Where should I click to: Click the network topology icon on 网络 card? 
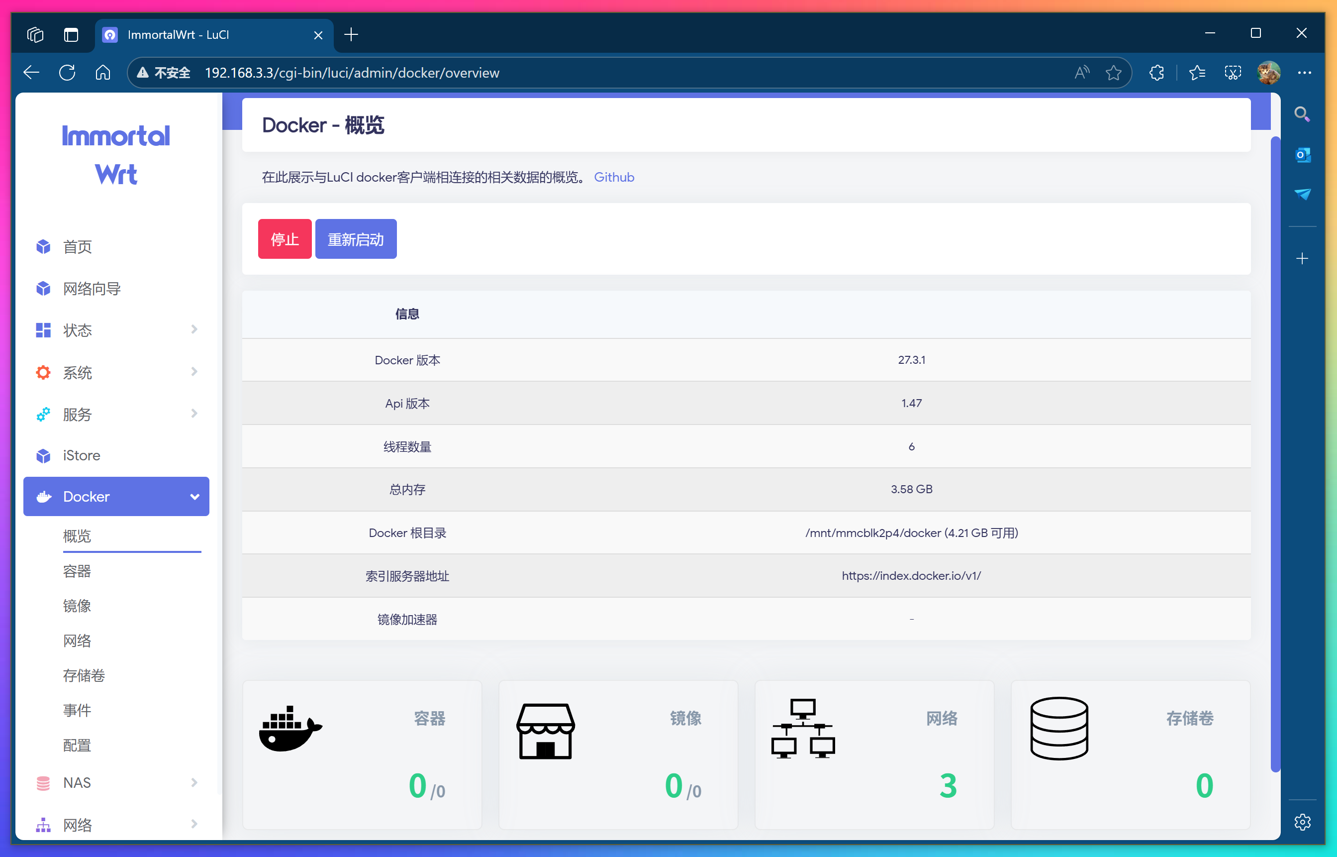[x=802, y=729]
